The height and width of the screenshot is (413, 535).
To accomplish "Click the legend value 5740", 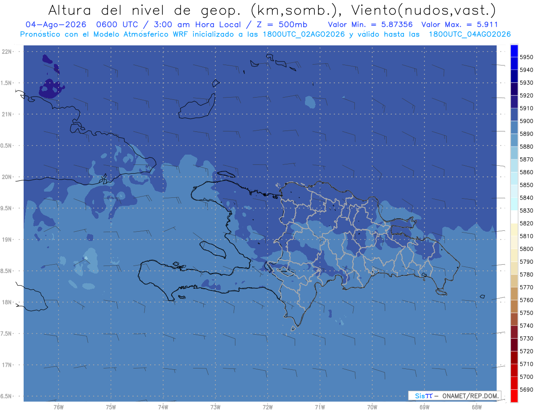I will pyautogui.click(x=526, y=326).
